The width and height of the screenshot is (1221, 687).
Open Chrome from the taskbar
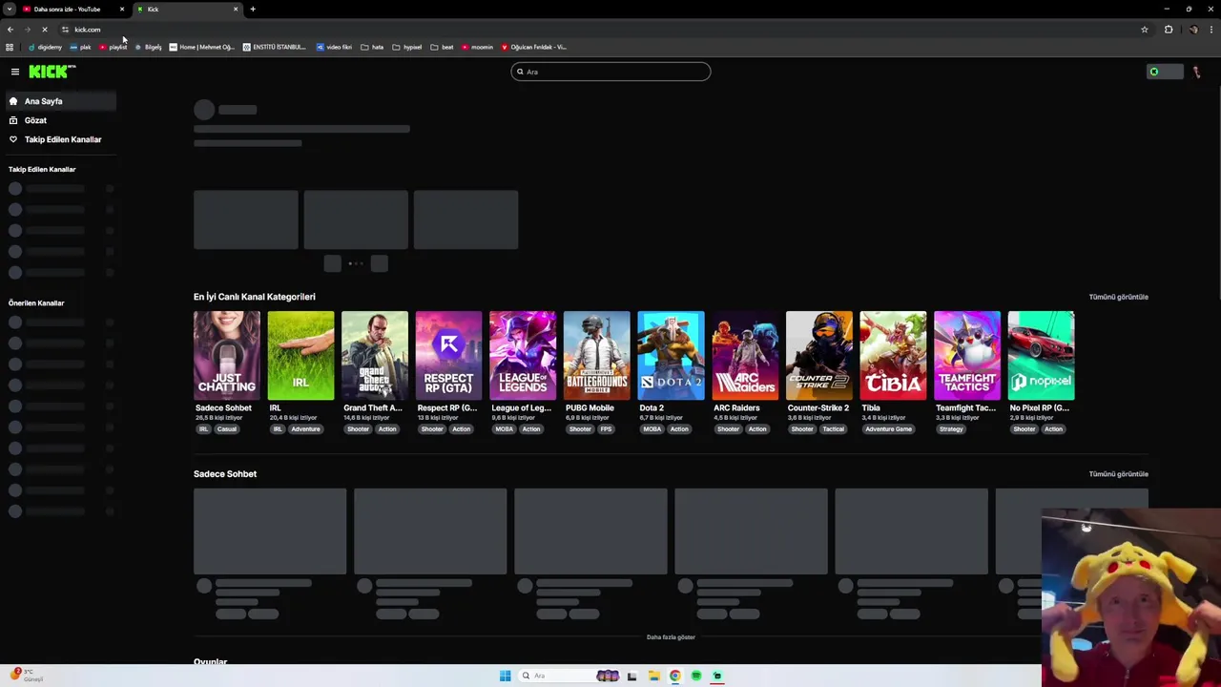pos(674,676)
